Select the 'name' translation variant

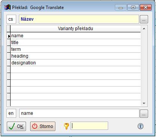pyautogui.click(x=75, y=36)
